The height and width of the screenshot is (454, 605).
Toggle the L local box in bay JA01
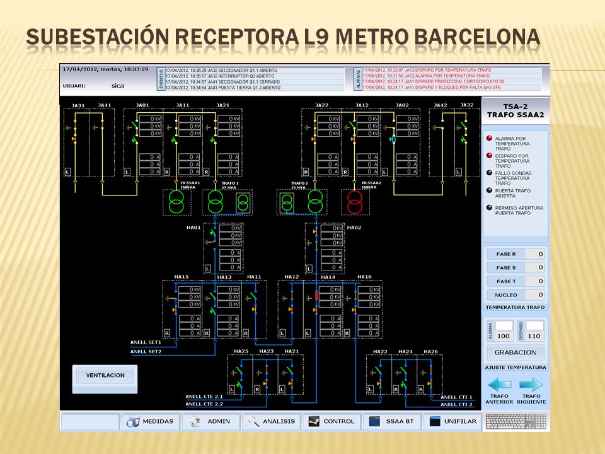coord(127,172)
